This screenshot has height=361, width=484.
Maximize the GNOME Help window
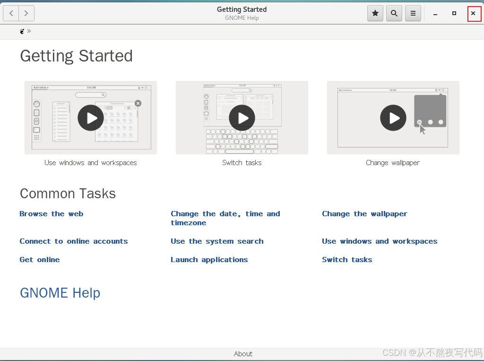tap(454, 13)
